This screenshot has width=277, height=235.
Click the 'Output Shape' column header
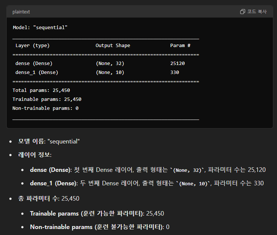pos(113,46)
